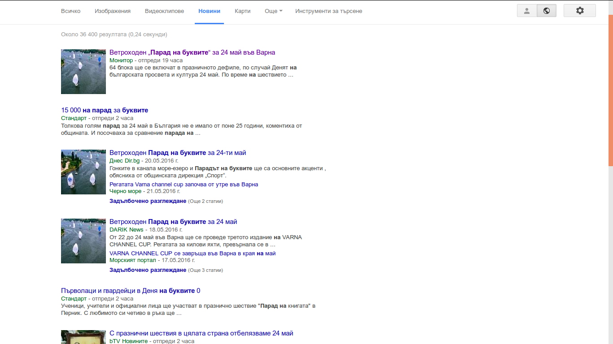The height and width of the screenshot is (344, 613).
Task: Click the Днес Dir.bg sailing thumbnail image
Action: [x=83, y=172]
